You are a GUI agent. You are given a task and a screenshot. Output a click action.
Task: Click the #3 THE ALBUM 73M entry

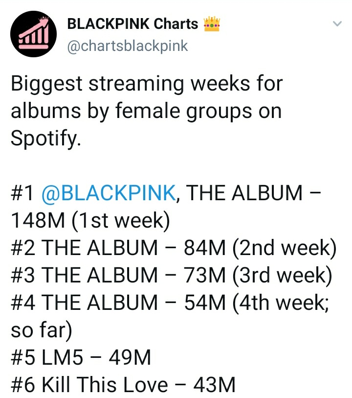(172, 275)
